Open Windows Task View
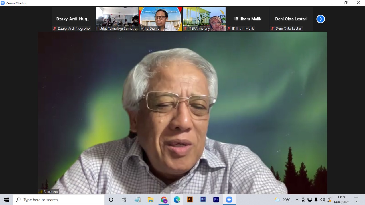 click(x=124, y=200)
